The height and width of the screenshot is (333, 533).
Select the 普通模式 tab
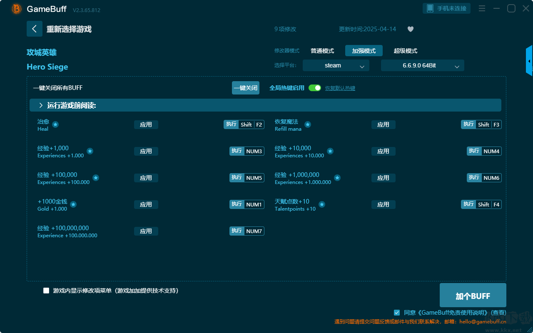point(322,51)
